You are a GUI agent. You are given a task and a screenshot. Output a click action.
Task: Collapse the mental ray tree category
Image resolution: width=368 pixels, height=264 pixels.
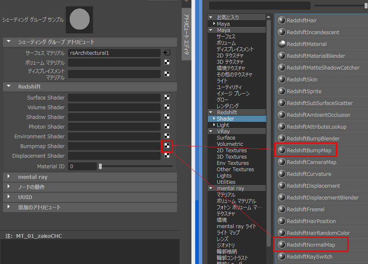click(211, 188)
